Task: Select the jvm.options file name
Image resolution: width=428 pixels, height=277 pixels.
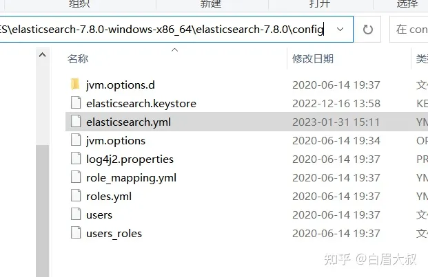Action: pos(116,141)
